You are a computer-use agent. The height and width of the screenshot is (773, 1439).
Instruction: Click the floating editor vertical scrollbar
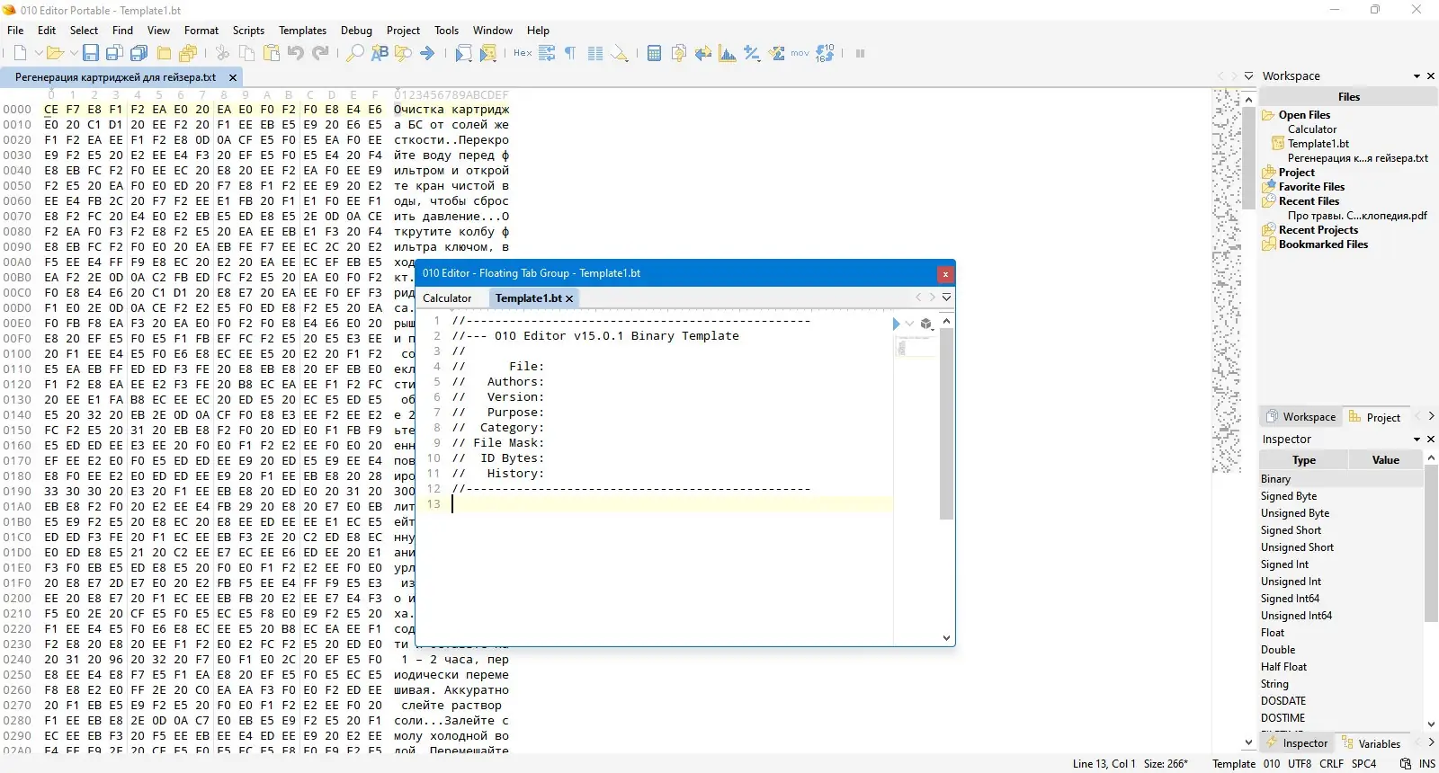[946, 422]
